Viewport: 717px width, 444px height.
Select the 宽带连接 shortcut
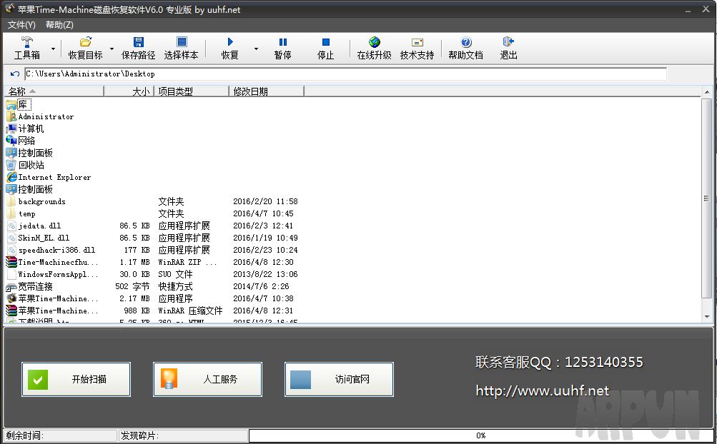[x=29, y=286]
